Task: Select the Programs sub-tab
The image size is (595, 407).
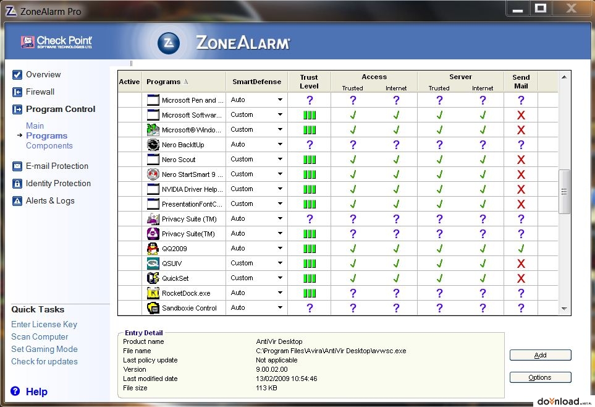Action: pos(47,135)
